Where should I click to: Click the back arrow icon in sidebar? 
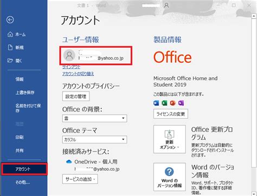coord(10,19)
